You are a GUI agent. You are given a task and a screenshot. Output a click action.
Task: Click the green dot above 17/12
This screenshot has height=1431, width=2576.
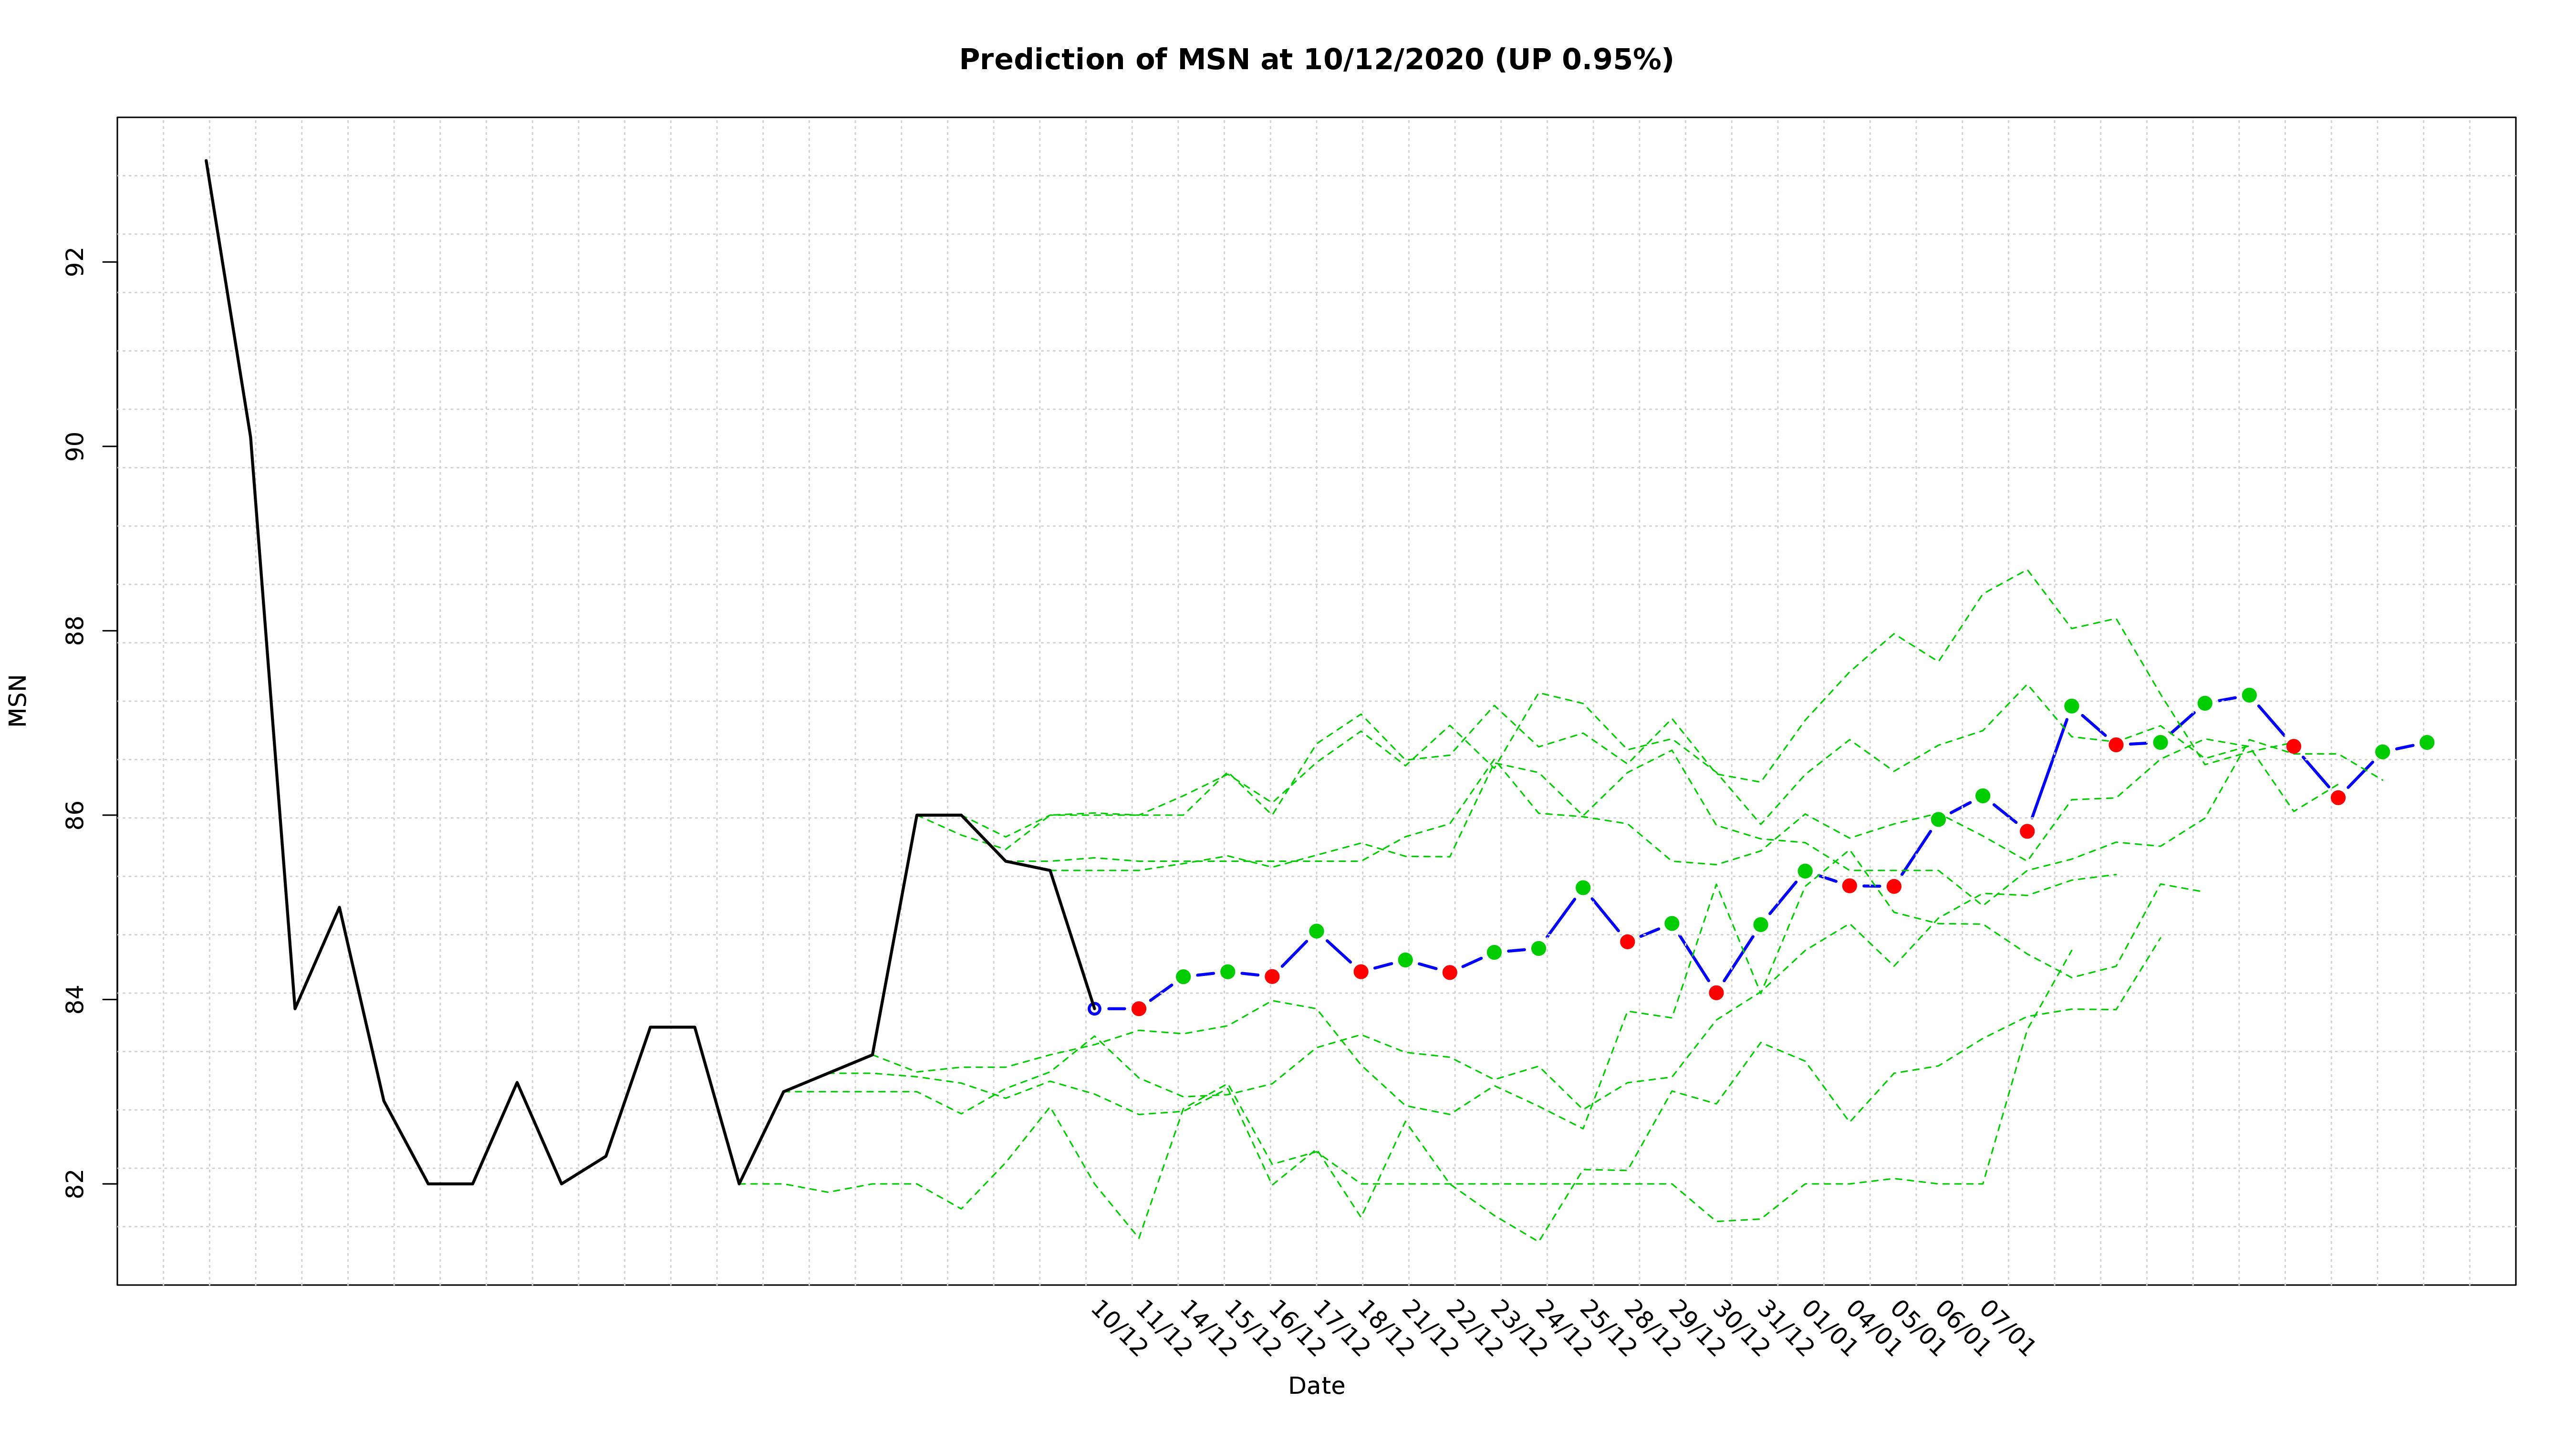point(1317,931)
